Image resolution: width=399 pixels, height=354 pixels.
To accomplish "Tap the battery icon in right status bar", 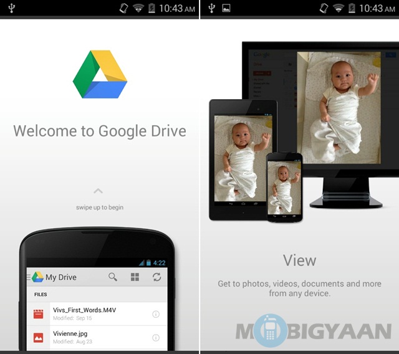I will (352, 8).
